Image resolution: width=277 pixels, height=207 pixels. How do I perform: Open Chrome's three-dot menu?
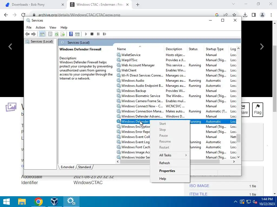click(271, 15)
